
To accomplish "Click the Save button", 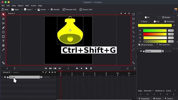I will coord(28,9).
